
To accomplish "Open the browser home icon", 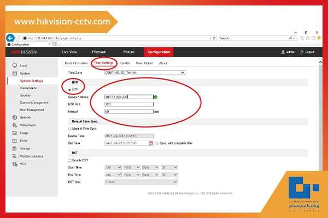I will tap(302, 38).
